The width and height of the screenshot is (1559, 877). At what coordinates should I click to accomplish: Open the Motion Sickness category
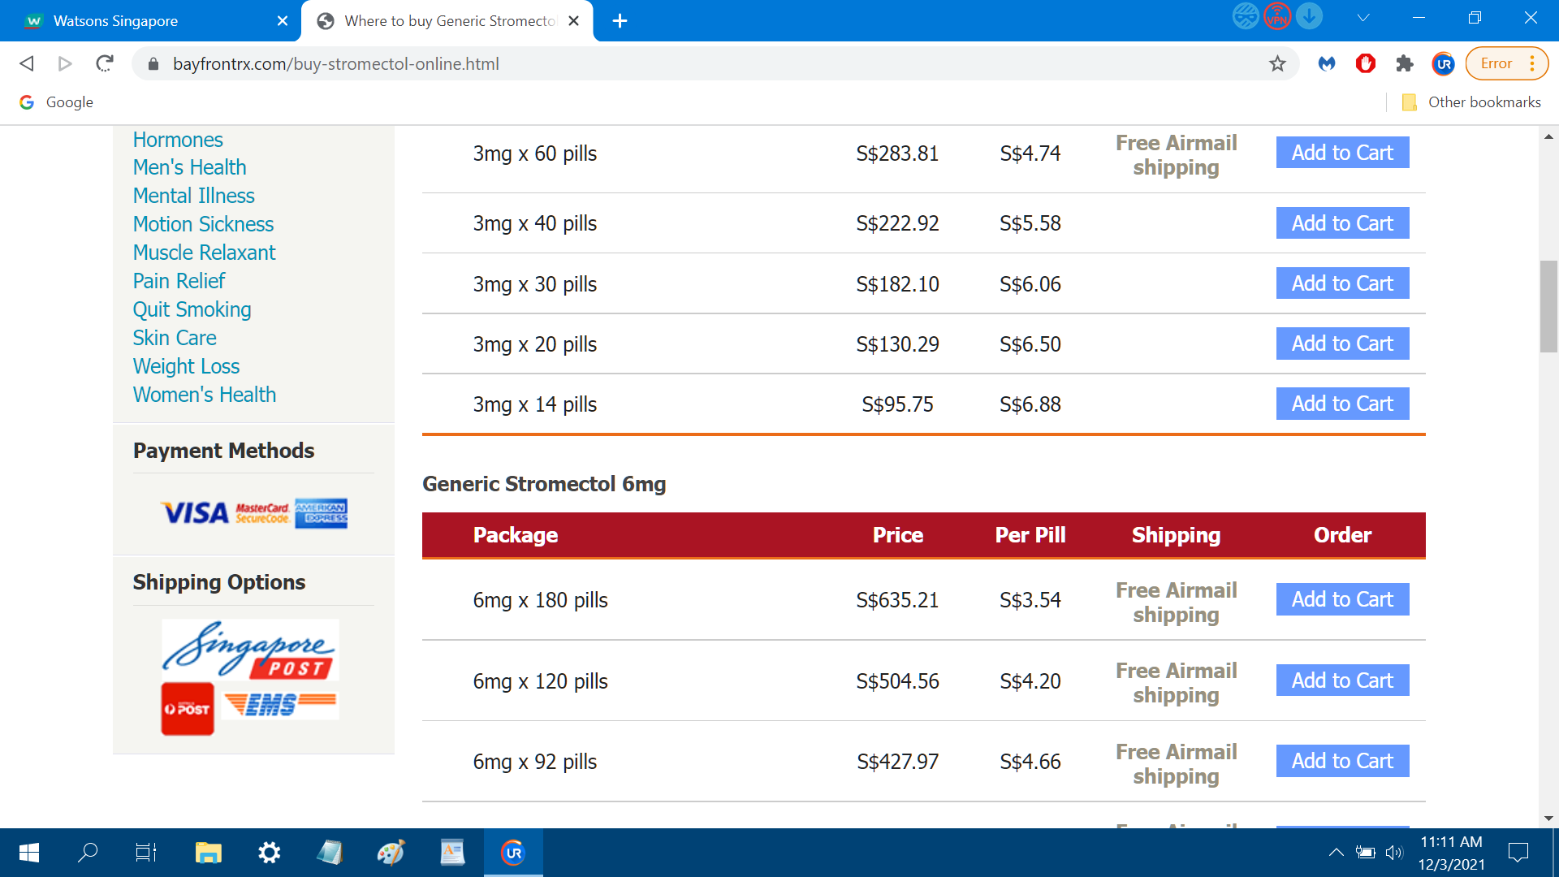(x=203, y=224)
